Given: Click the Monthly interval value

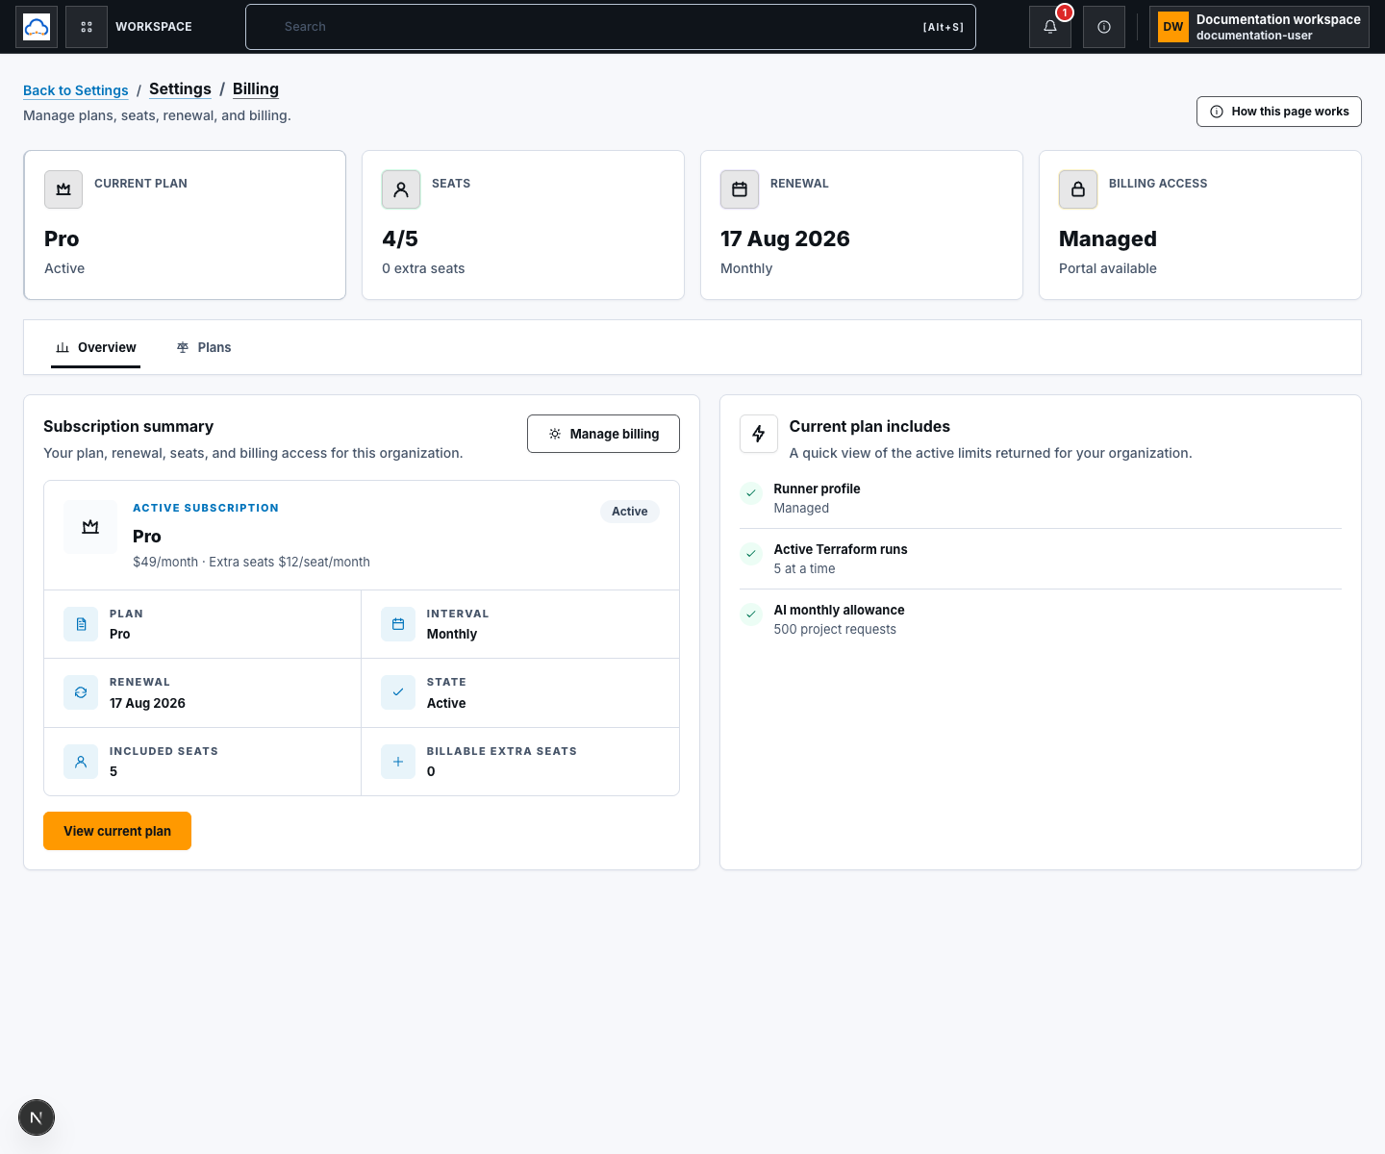Looking at the screenshot, I should point(452,634).
